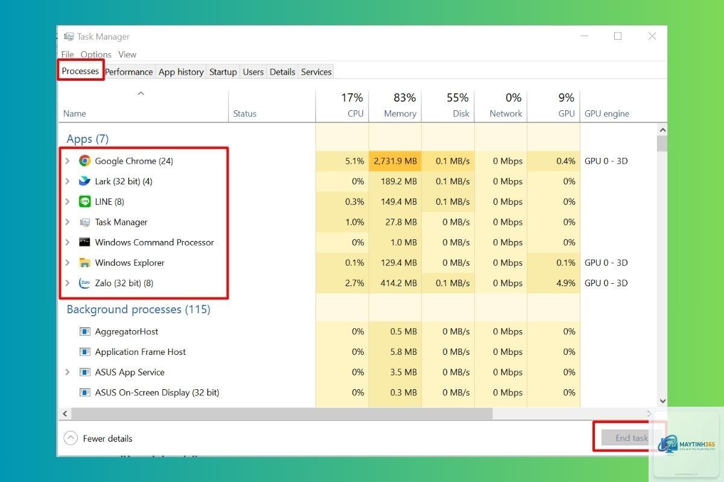This screenshot has height=482, width=724.
Task: Expand the ASUS App Service entry
Action: click(68, 372)
